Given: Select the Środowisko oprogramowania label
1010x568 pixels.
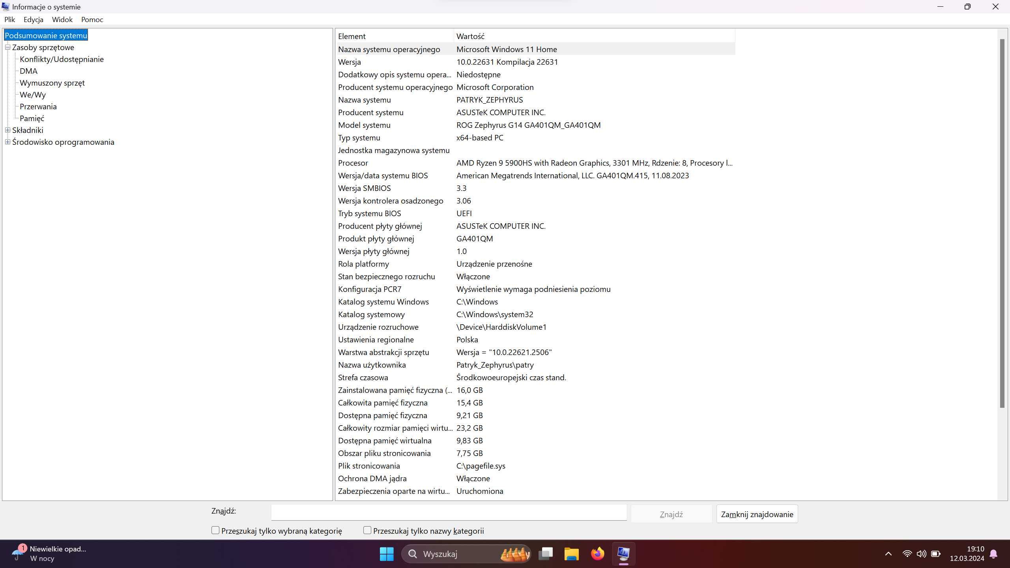Looking at the screenshot, I should [x=63, y=142].
